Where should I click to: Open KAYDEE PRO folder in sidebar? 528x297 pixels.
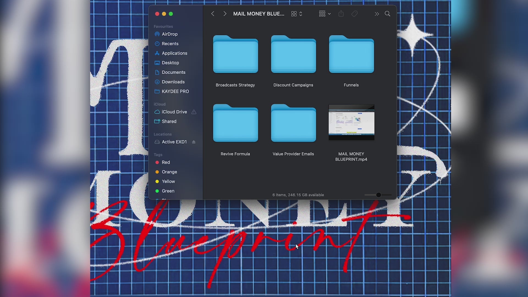(176, 91)
